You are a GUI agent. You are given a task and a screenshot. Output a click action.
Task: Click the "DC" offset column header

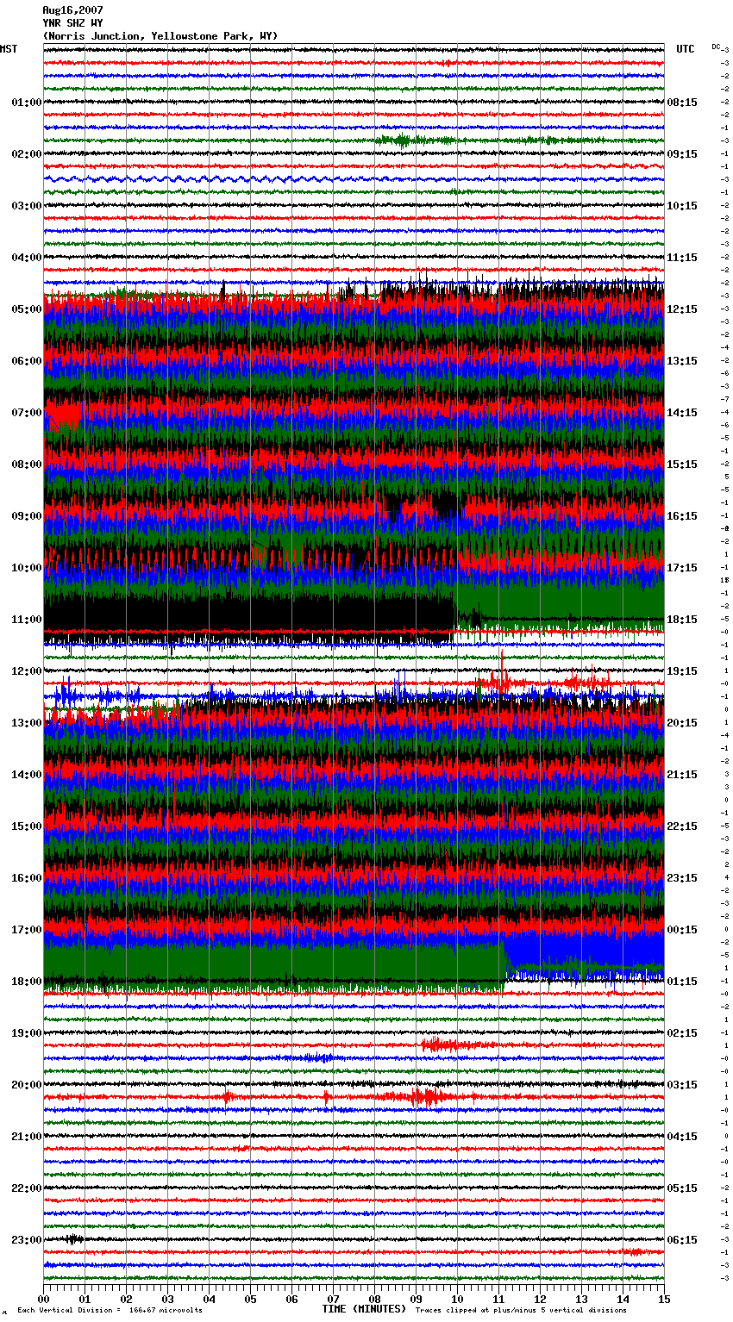716,47
